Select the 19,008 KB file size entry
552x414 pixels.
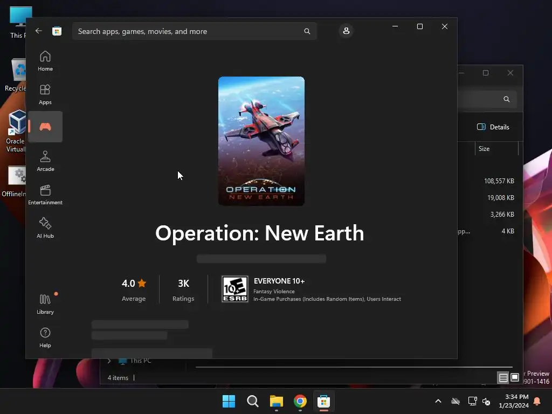tap(501, 198)
